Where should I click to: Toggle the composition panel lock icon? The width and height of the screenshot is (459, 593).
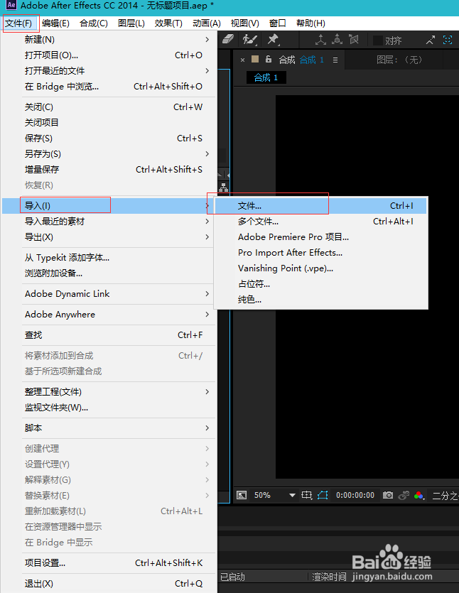pyautogui.click(x=269, y=60)
